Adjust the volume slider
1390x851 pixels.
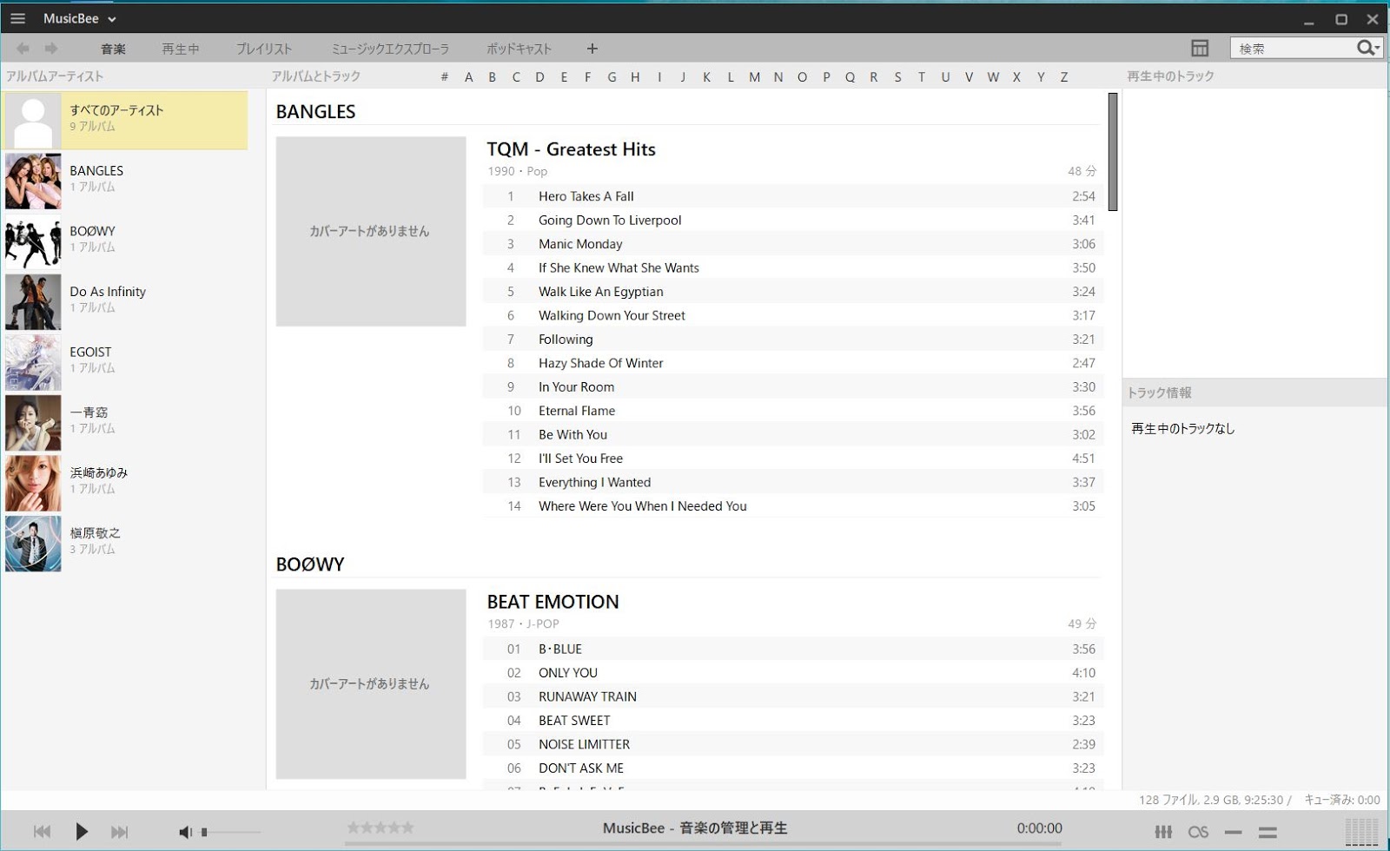230,832
